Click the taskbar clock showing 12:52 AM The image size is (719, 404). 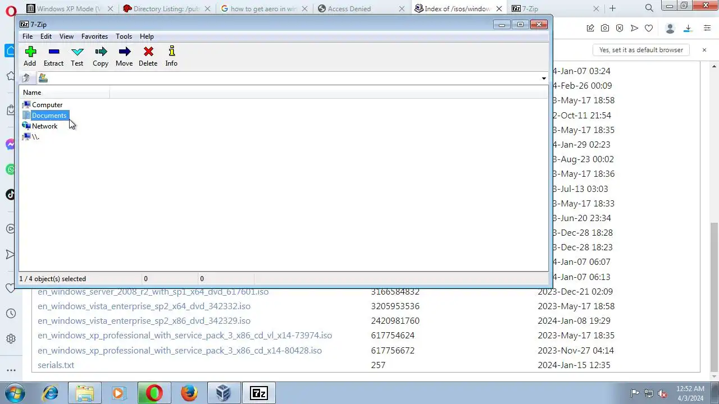[690, 393]
